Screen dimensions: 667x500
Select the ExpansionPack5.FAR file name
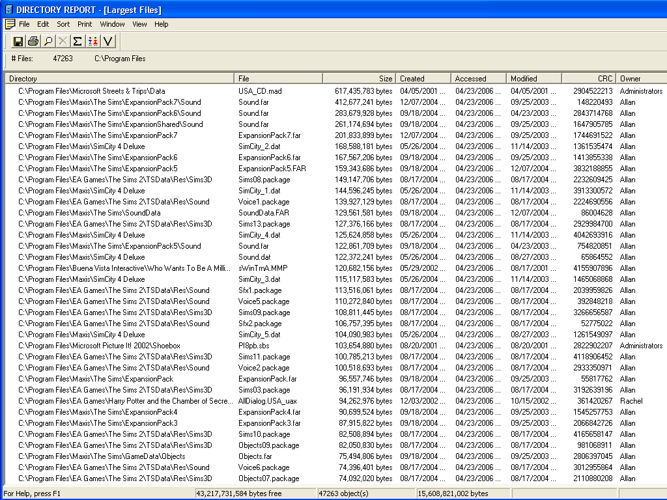(x=272, y=169)
